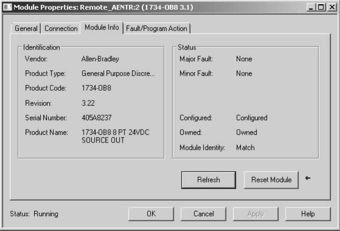Click the Reset Module button
Image resolution: width=340 pixels, height=231 pixels.
271,180
